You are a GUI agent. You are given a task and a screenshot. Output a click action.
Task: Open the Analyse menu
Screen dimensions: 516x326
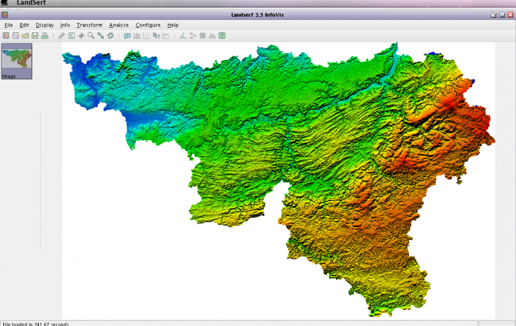coord(119,25)
